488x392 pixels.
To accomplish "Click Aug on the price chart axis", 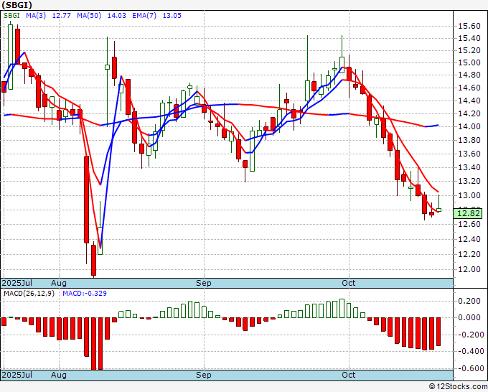I will (59, 283).
